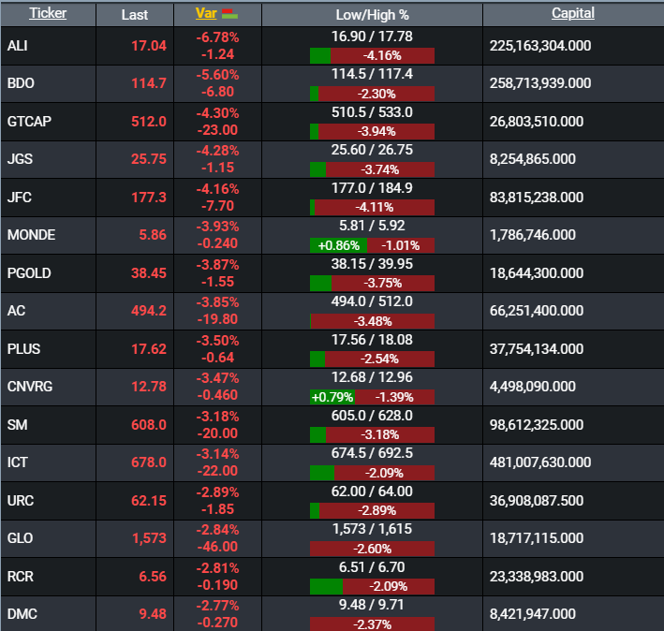Viewport: 664px width, 631px height.
Task: Click DMC range bar showing -2.37%
Action: (x=372, y=624)
